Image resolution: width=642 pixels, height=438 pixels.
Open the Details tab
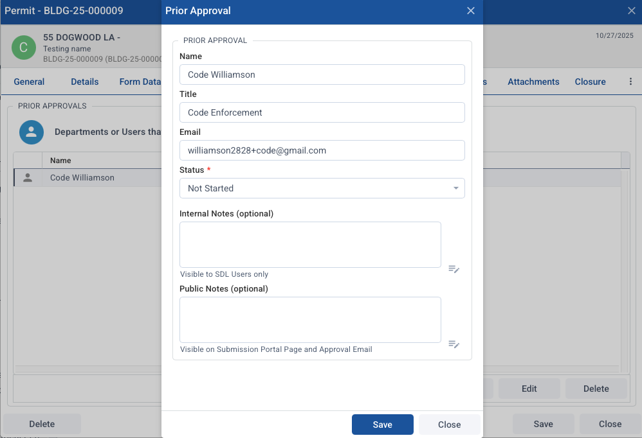[x=85, y=82]
